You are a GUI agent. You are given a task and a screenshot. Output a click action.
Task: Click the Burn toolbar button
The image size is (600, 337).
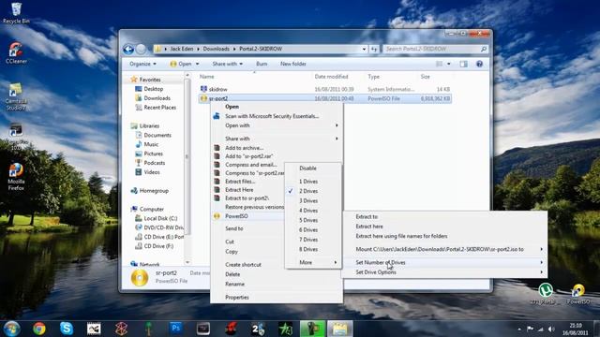click(x=262, y=64)
